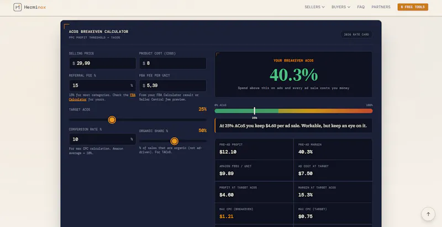Focus the Product Cost (COGS) field
Screen dimensions: 442x227
(173, 63)
